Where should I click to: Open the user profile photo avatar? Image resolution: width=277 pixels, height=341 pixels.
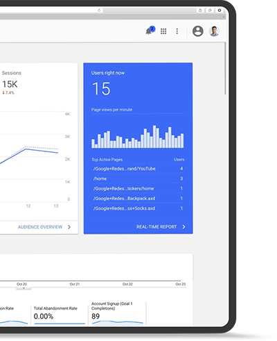click(x=214, y=31)
